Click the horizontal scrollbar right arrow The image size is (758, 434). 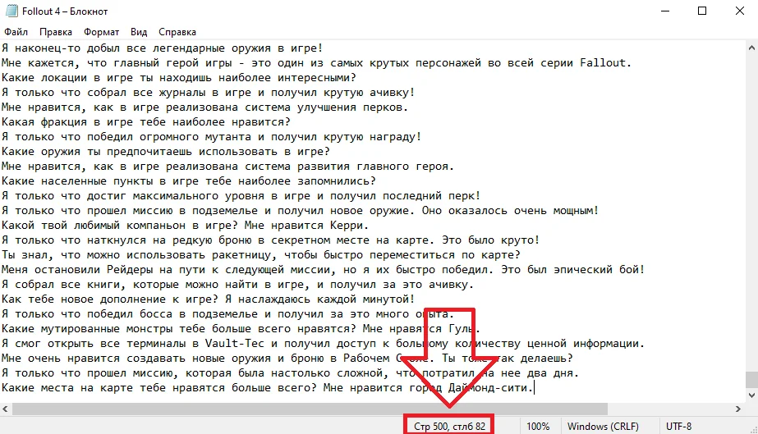tap(738, 409)
